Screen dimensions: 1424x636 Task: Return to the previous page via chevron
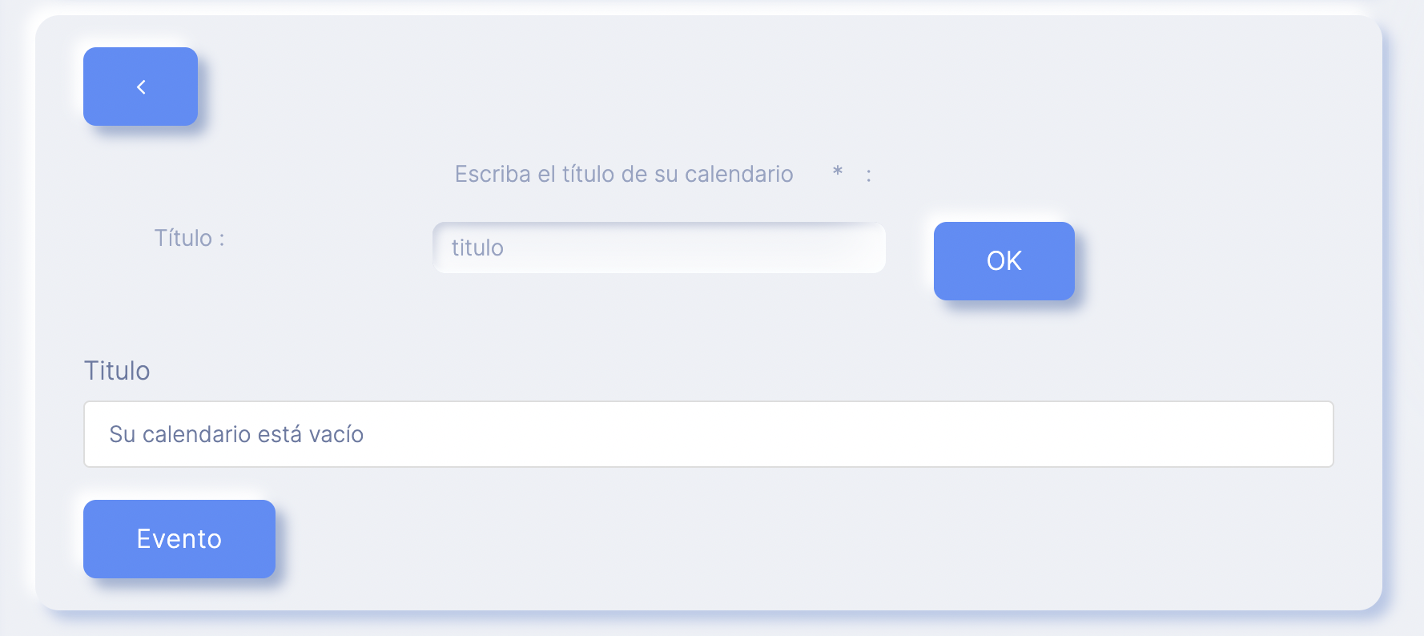click(140, 87)
